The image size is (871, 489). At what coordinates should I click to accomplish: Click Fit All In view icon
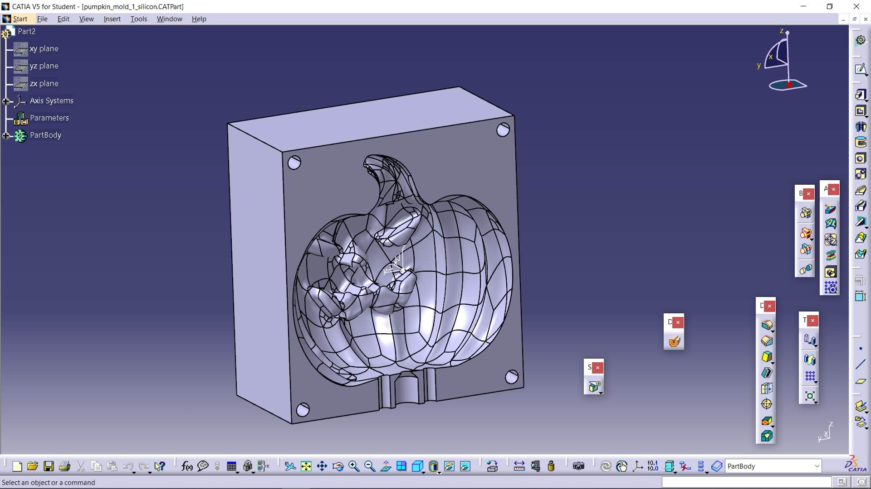click(306, 466)
